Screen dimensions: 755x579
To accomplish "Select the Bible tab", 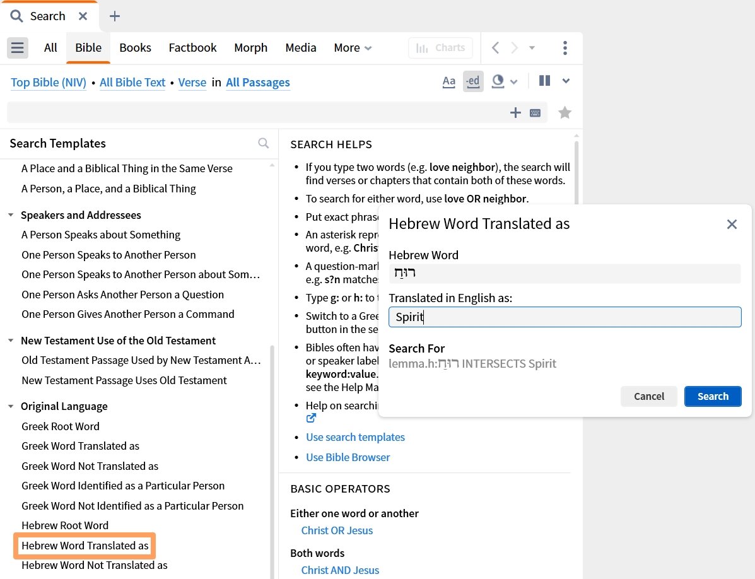I will (x=88, y=48).
